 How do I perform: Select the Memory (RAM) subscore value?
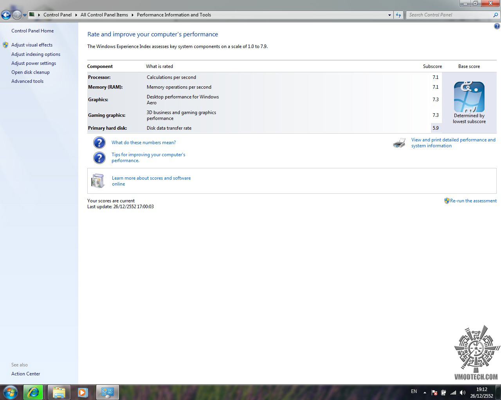point(436,87)
